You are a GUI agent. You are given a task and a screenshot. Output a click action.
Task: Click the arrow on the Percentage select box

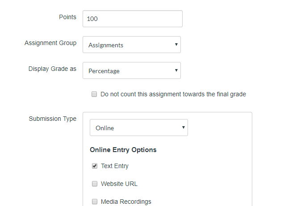[x=176, y=70]
